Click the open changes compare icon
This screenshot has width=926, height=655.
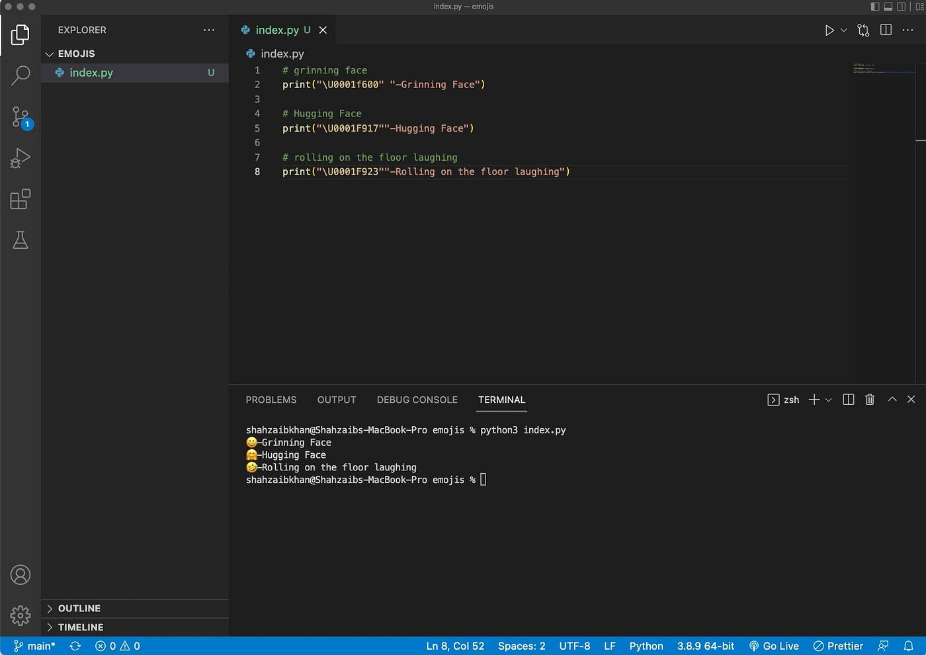click(863, 30)
